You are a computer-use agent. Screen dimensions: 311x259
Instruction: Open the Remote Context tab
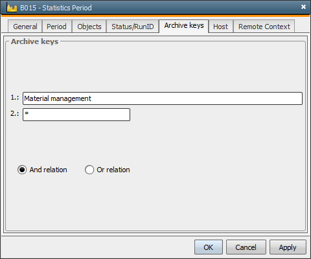(264, 27)
